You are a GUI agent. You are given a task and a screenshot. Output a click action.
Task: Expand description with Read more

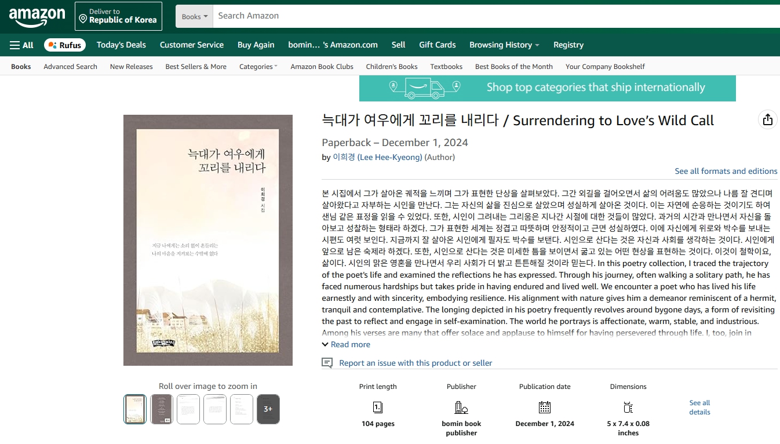(x=346, y=344)
